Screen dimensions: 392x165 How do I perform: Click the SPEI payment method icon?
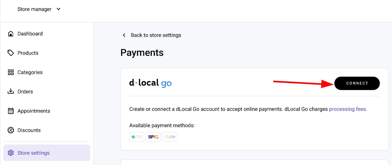(153, 137)
